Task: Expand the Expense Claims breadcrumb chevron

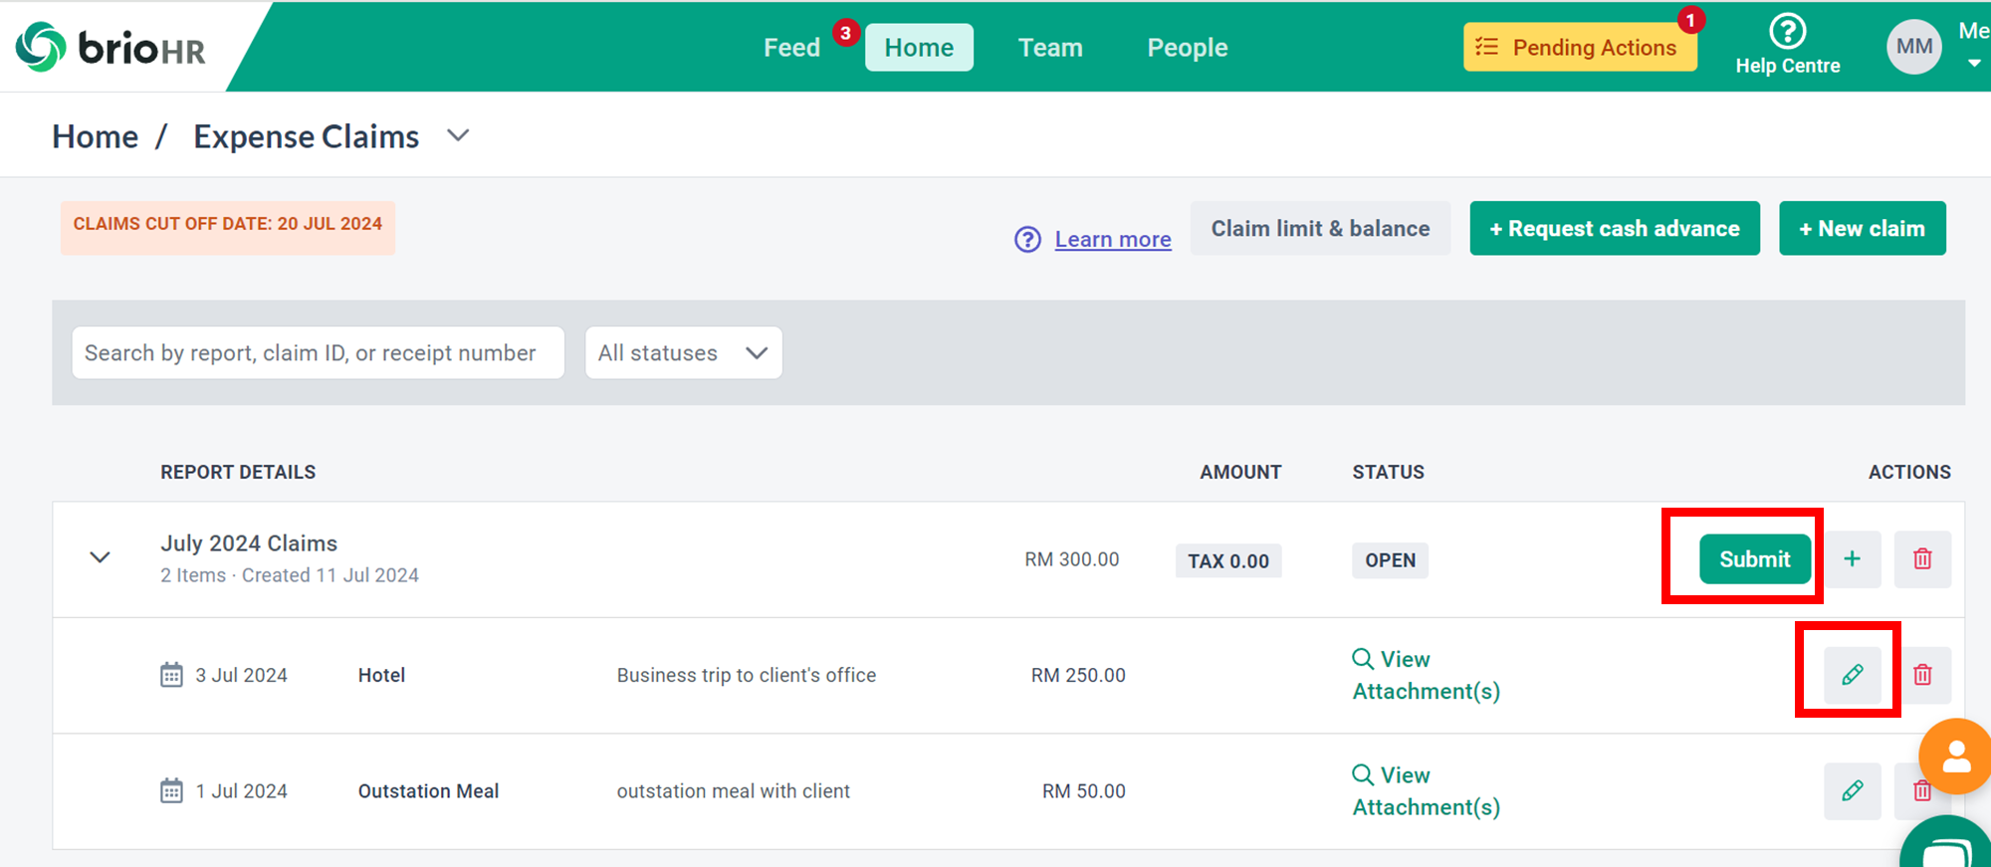Action: pyautogui.click(x=458, y=135)
